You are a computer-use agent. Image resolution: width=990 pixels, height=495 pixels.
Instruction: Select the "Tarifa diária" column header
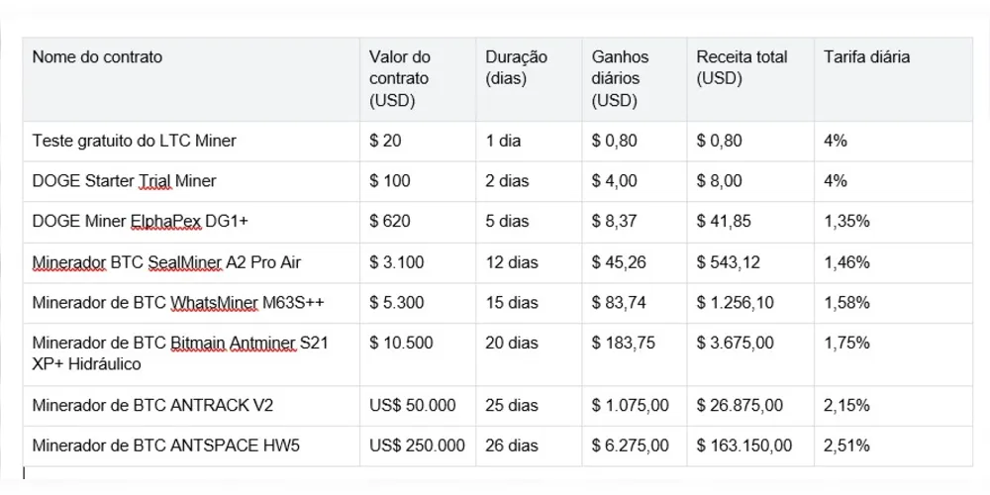point(866,57)
